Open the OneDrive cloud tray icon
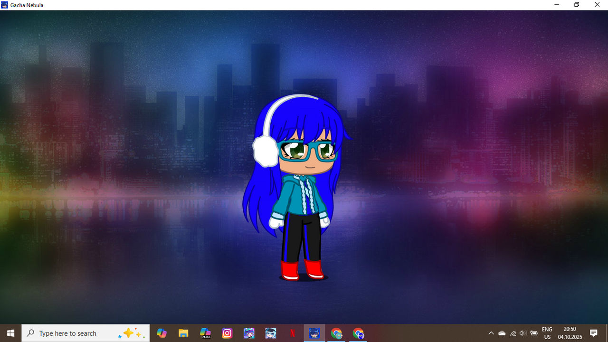The width and height of the screenshot is (608, 342). tap(502, 333)
